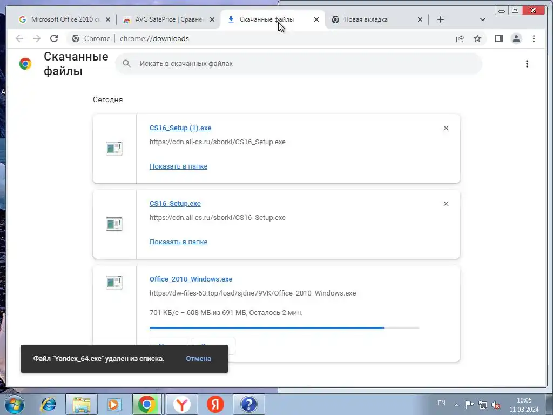Open the Windows Start button
Screen dimensions: 553x415
coord(14,404)
